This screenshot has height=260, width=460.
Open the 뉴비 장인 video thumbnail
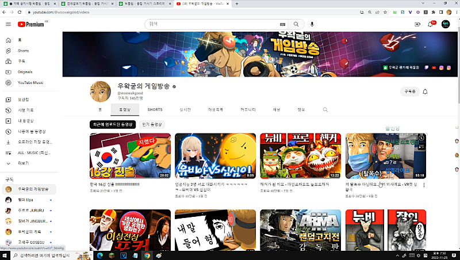point(385,230)
